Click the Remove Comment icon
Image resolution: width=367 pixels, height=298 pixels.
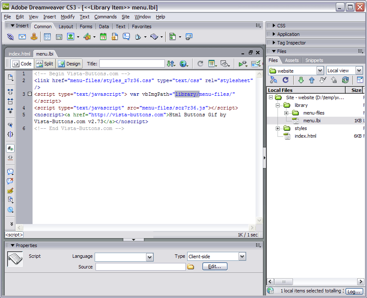10,181
